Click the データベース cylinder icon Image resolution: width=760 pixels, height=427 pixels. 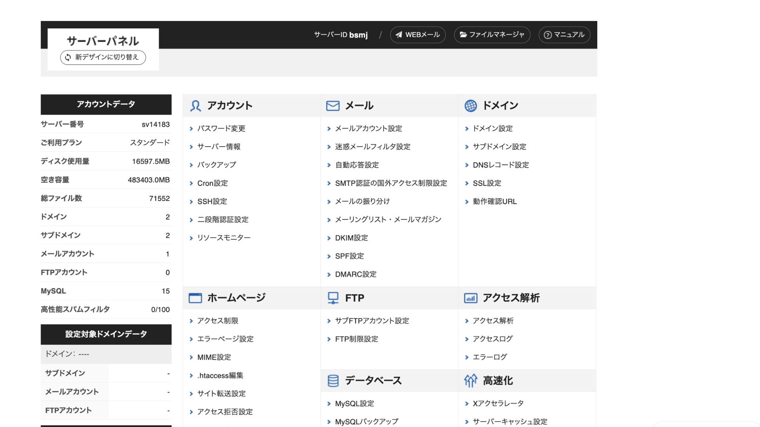pos(333,381)
